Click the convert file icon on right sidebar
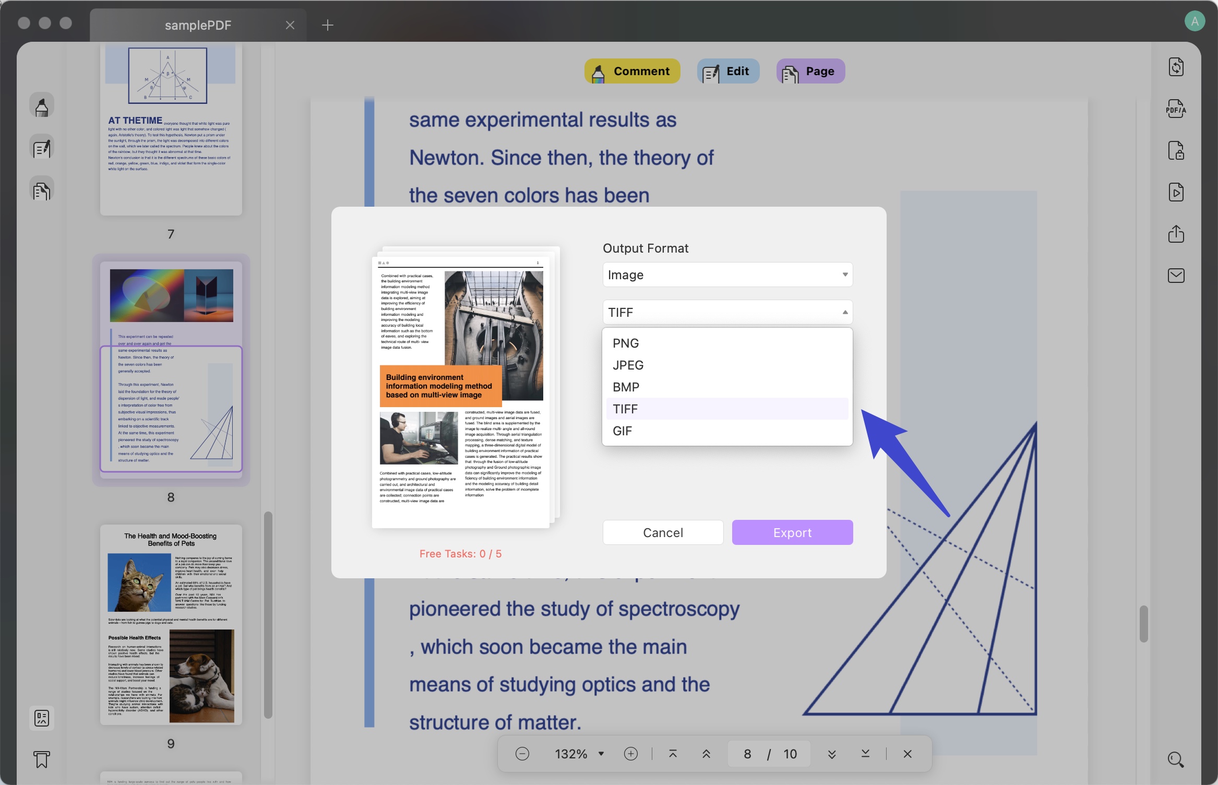 coord(1176,67)
